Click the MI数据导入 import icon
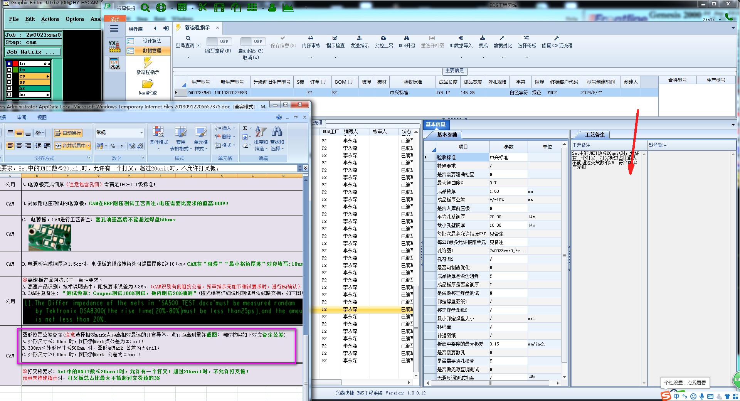This screenshot has width=740, height=401. click(461, 38)
